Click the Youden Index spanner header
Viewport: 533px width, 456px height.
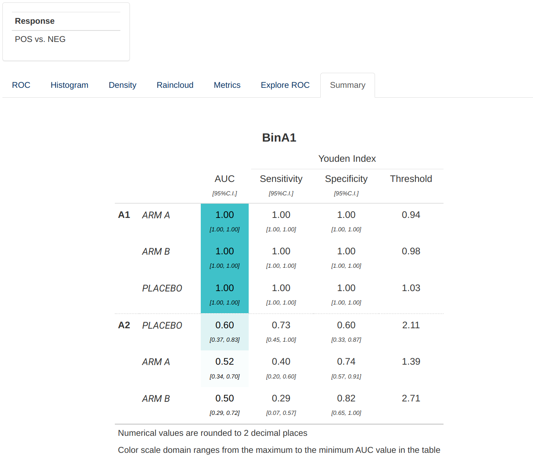(x=347, y=159)
